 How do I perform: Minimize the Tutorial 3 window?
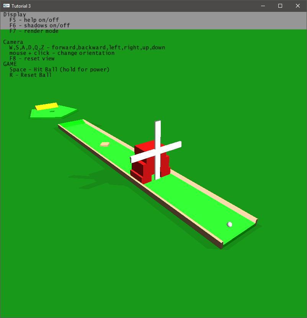pos(263,6)
